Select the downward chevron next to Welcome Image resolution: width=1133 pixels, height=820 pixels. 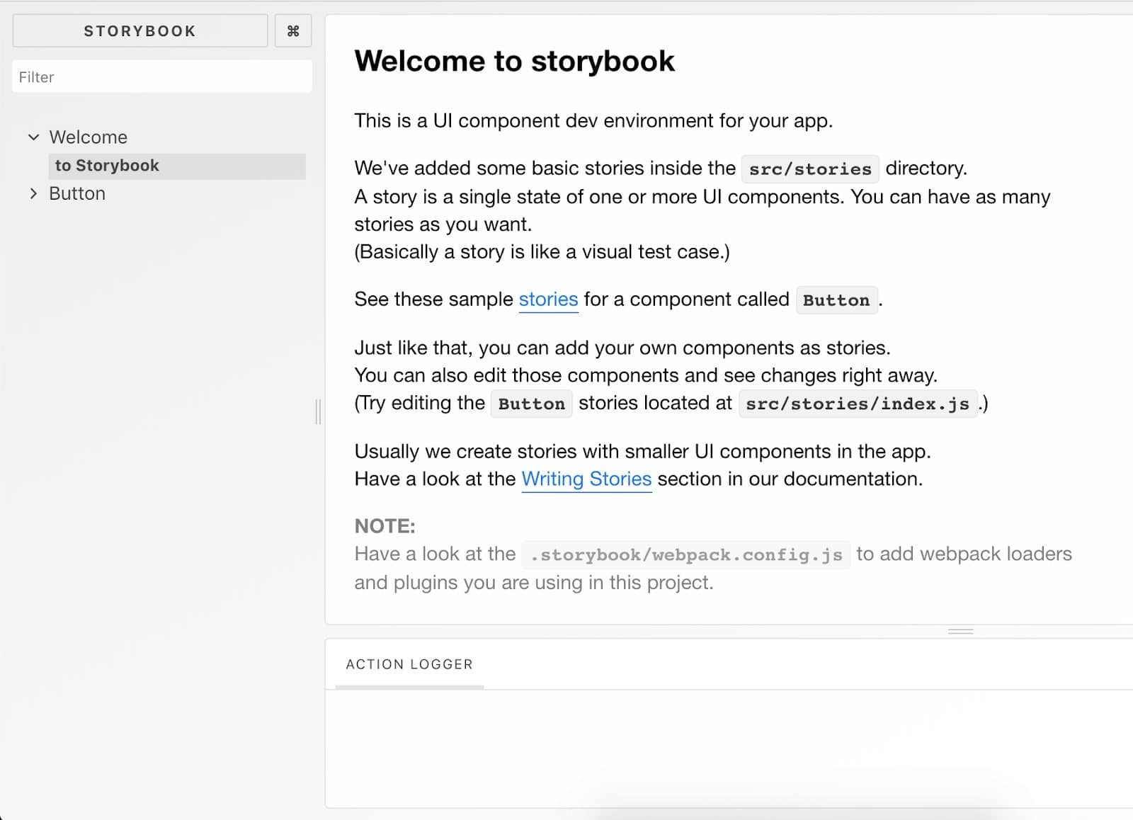point(33,137)
